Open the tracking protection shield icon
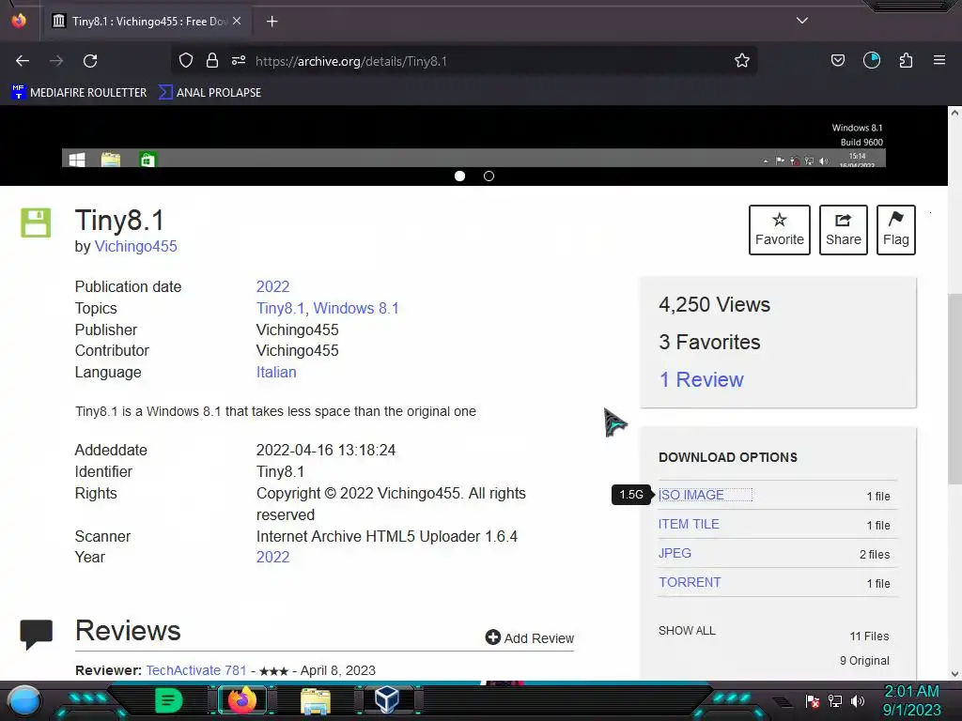The width and height of the screenshot is (962, 721). click(186, 61)
